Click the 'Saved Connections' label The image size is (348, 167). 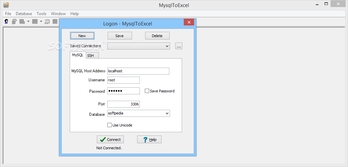86,46
